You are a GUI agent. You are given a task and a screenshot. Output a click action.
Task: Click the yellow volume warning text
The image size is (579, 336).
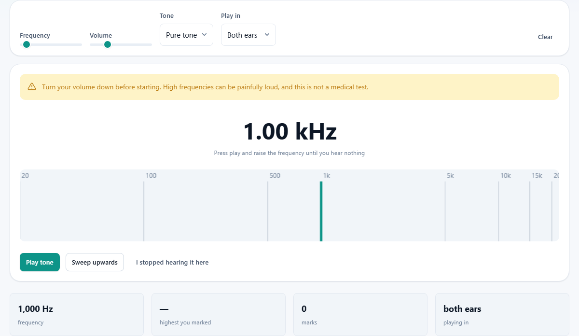205,87
